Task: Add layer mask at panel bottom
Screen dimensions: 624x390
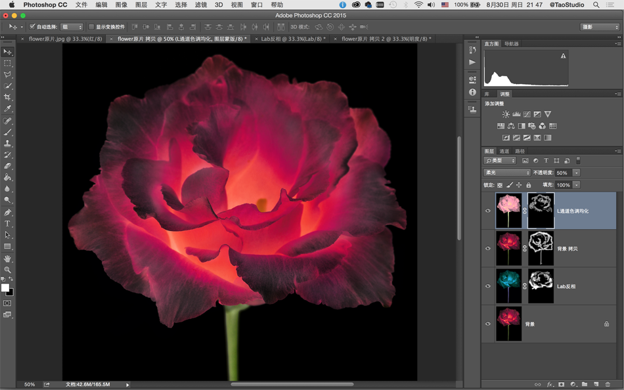Action: pyautogui.click(x=561, y=385)
